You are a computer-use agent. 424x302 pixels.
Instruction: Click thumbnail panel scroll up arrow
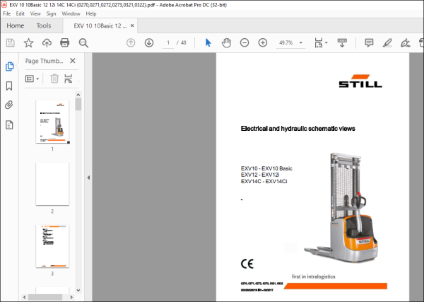point(78,95)
